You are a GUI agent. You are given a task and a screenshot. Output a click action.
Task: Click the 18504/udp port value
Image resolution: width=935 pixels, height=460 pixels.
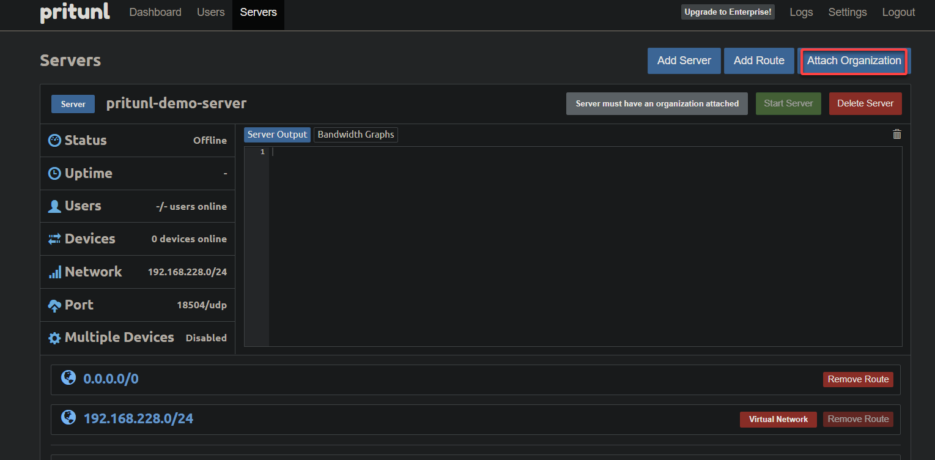(202, 305)
